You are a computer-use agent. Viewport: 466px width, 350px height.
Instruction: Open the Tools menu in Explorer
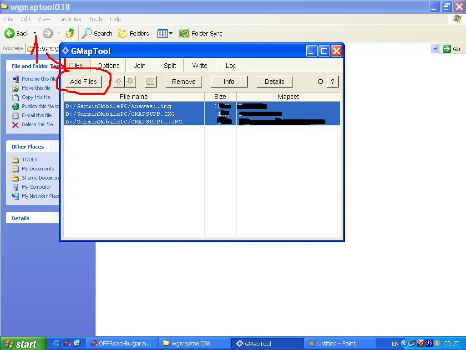(x=96, y=19)
